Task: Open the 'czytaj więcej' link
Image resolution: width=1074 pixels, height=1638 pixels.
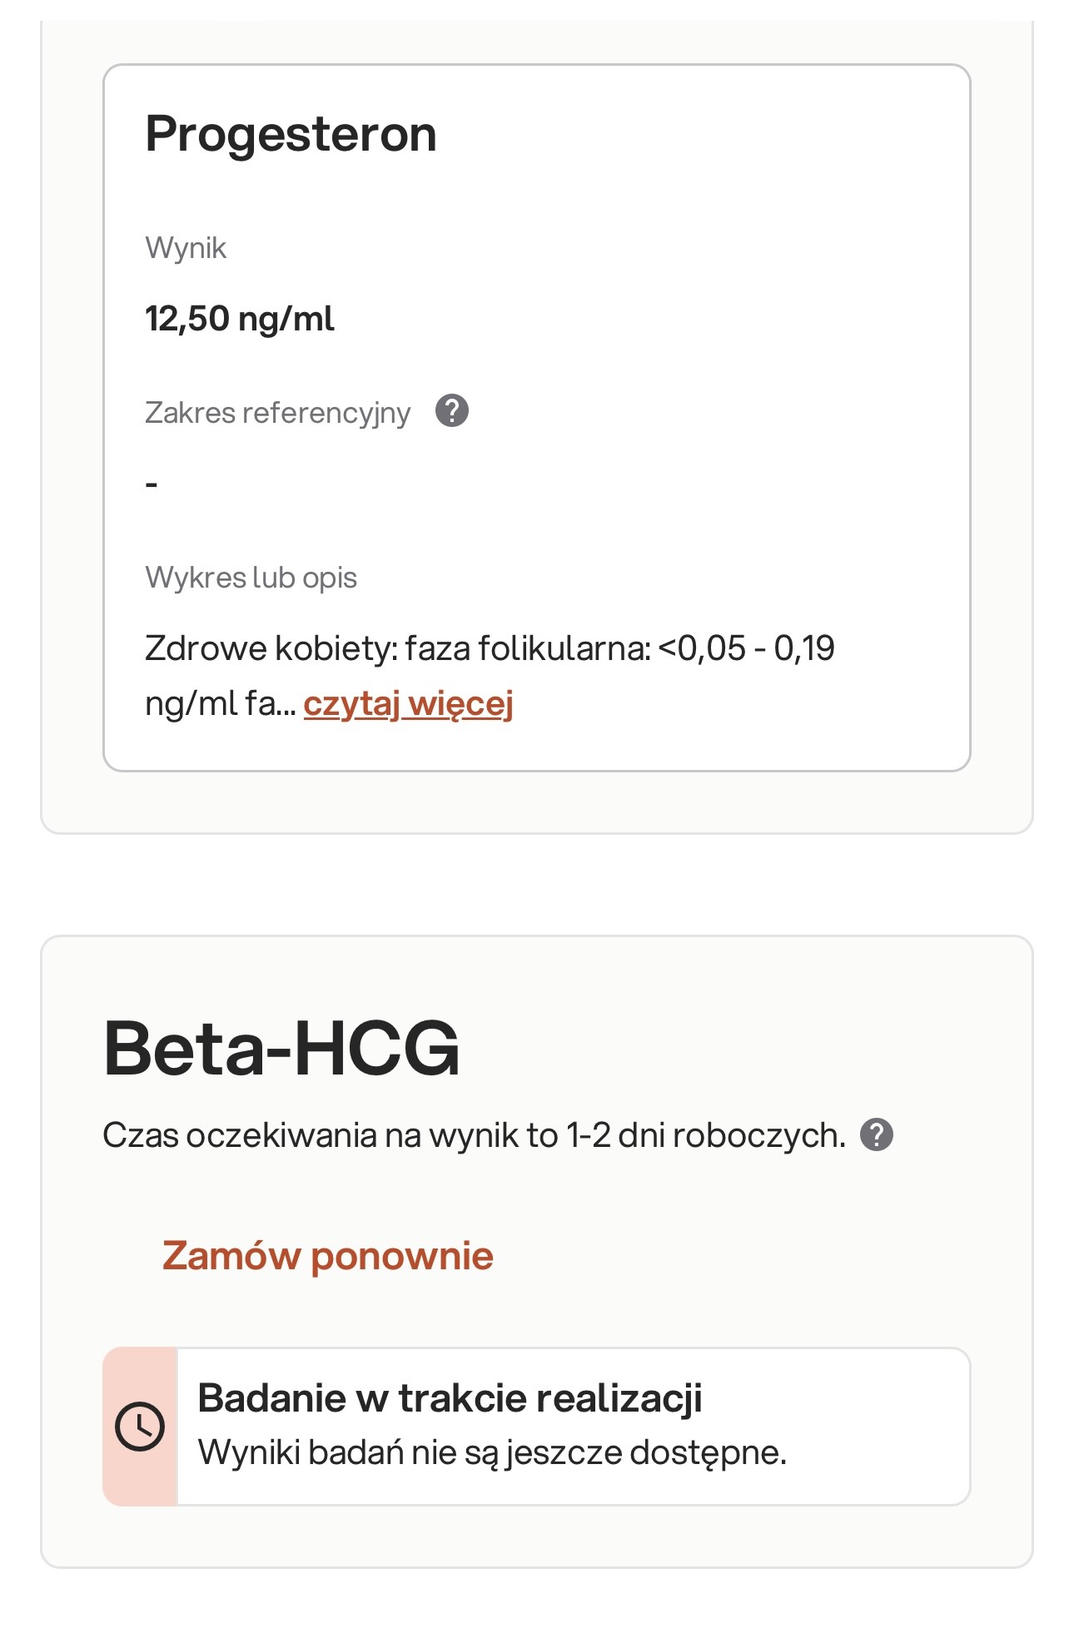Action: pyautogui.click(x=408, y=704)
